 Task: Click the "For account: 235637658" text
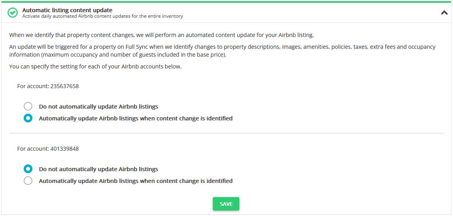tap(48, 86)
